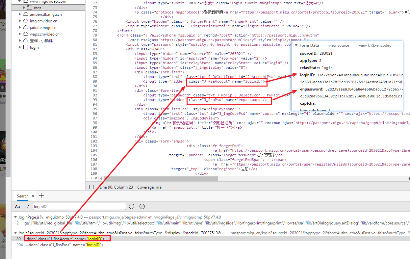
Task: Expand the 壹伴 · 小插件 tree node
Action: click(20, 40)
